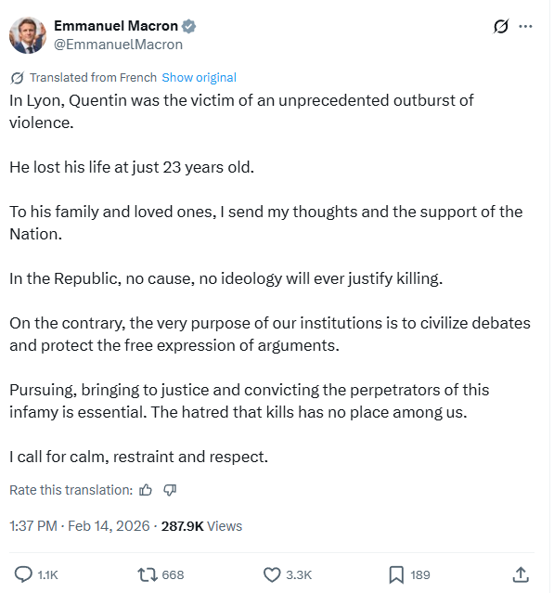
Task: Click the translation icon beside Translated from French
Action: pyautogui.click(x=18, y=78)
